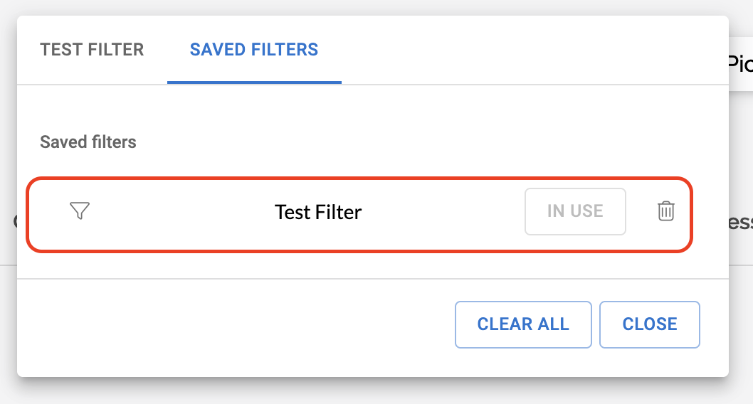
Task: Tap the filter funnel glyph in the row
Action: point(80,211)
